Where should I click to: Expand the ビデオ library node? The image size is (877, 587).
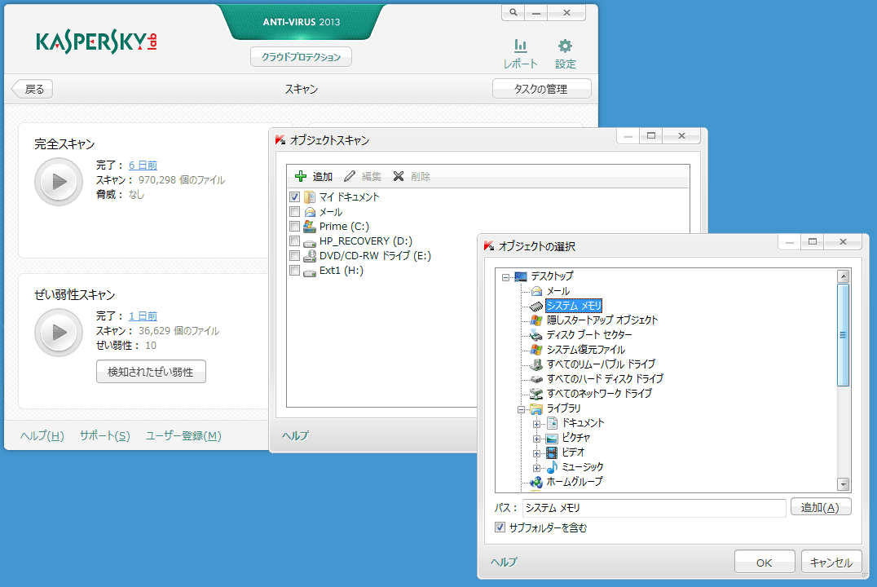pos(536,453)
